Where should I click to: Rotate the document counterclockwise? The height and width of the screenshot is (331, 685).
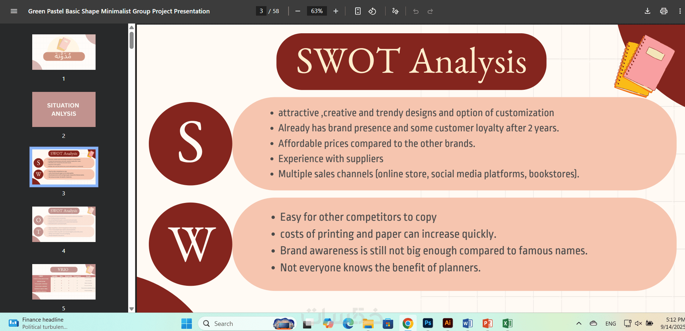(372, 11)
